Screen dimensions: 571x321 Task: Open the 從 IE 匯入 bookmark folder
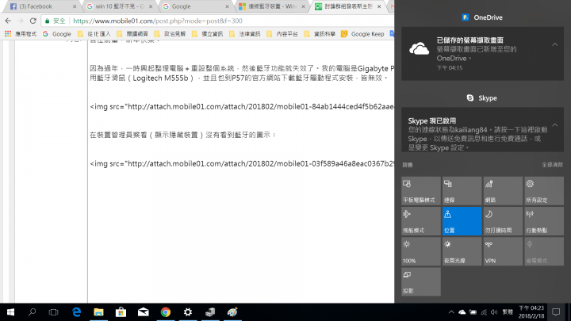94,34
